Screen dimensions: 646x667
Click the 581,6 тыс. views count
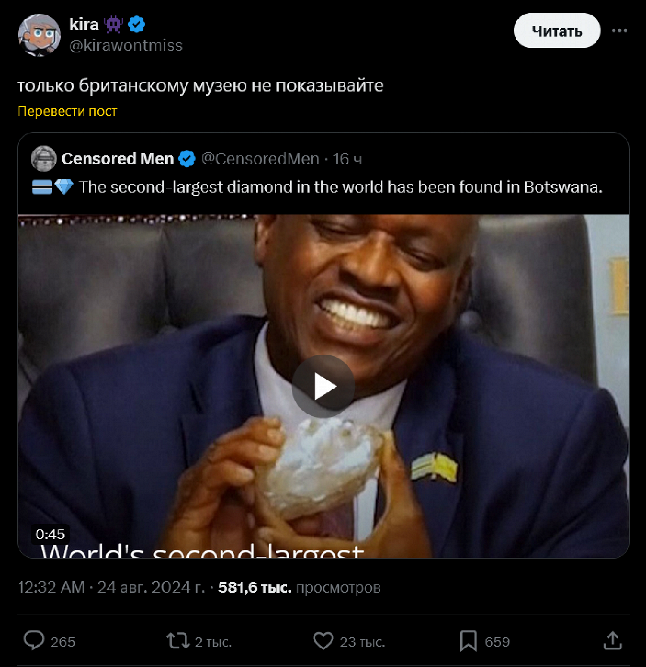(254, 587)
